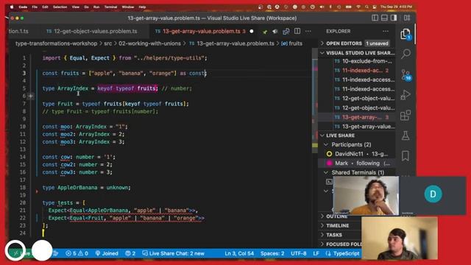Click the split editor icon in the tab bar
The image size is (471, 265).
pyautogui.click(x=297, y=31)
